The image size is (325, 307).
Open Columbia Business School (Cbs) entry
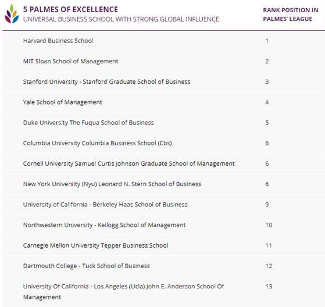tap(98, 143)
